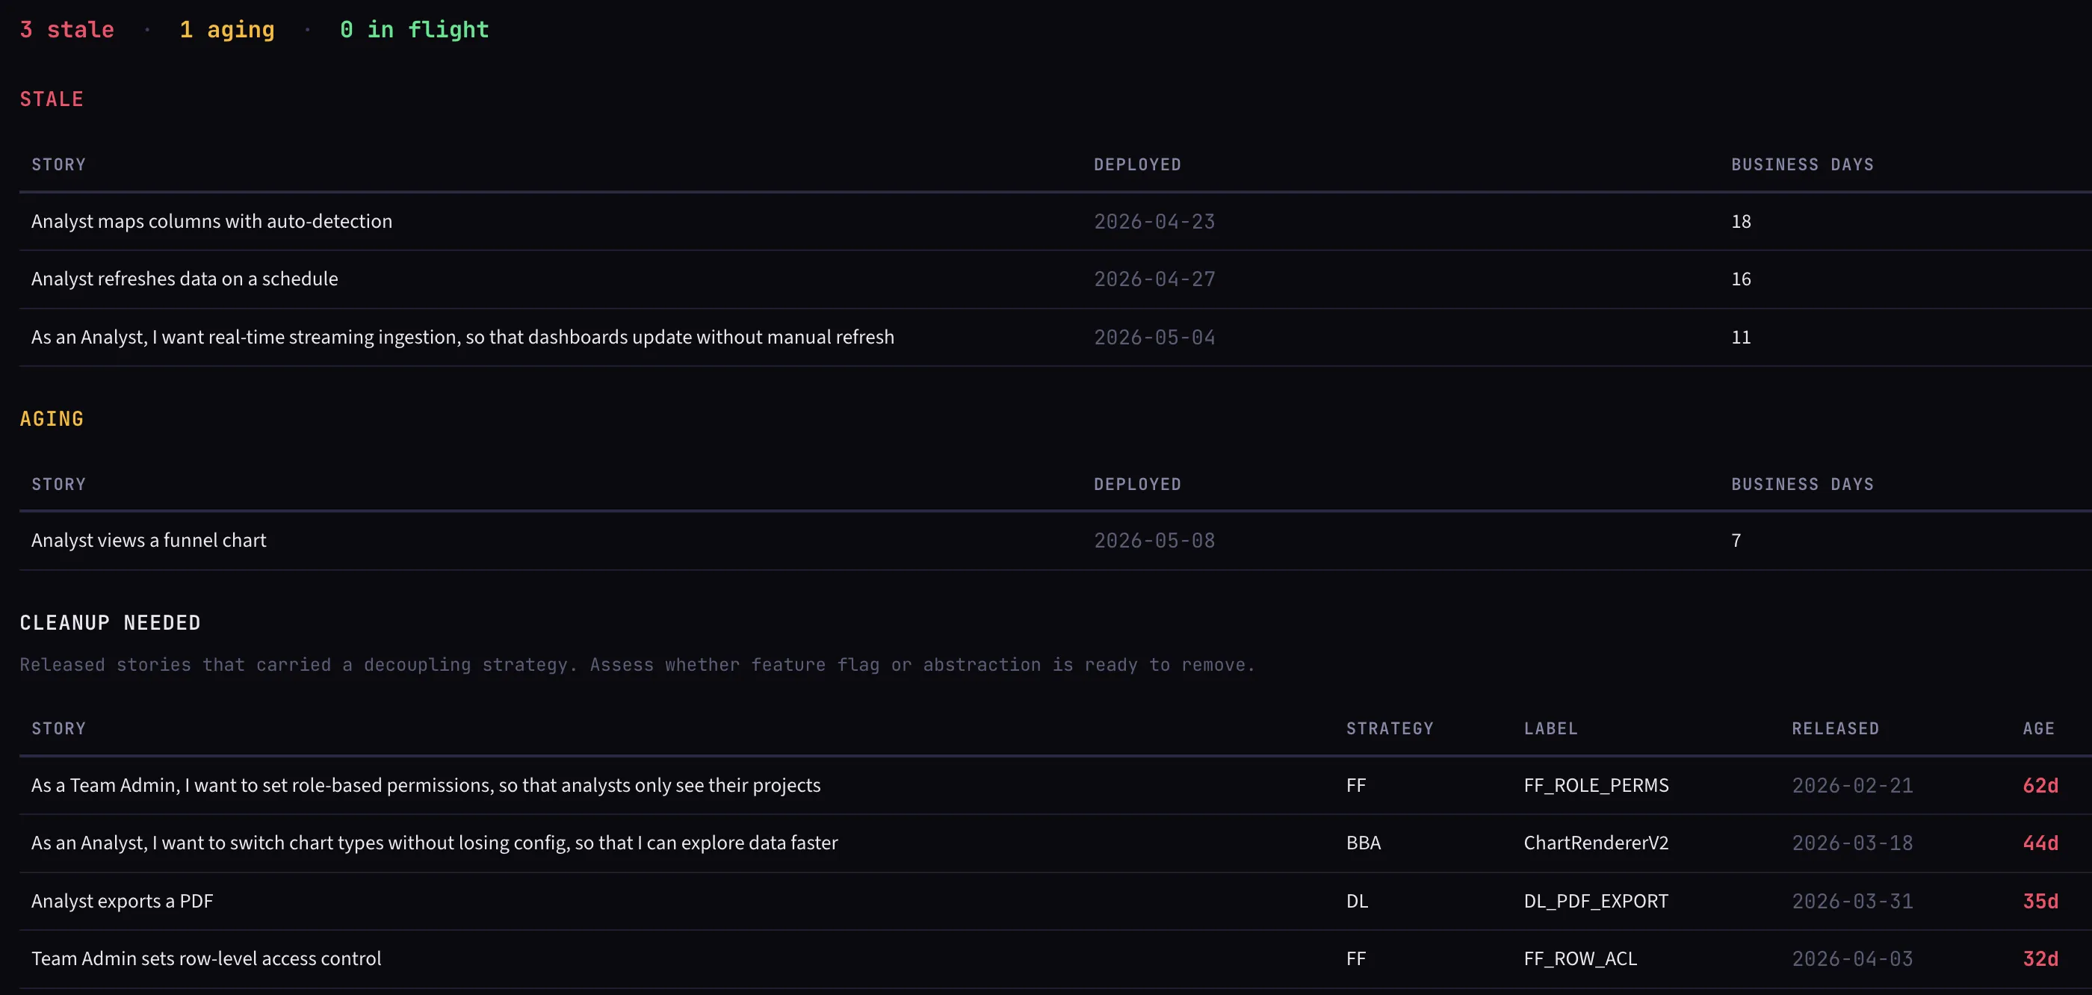Viewport: 2092px width, 995px height.
Task: Click the 'Released stories that carried' description text
Action: [637, 666]
